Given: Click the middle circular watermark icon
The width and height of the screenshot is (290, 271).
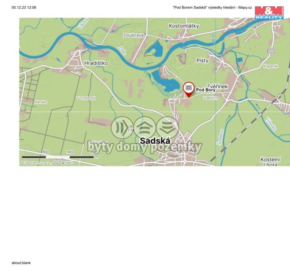Looking at the screenshot, I should (x=145, y=127).
